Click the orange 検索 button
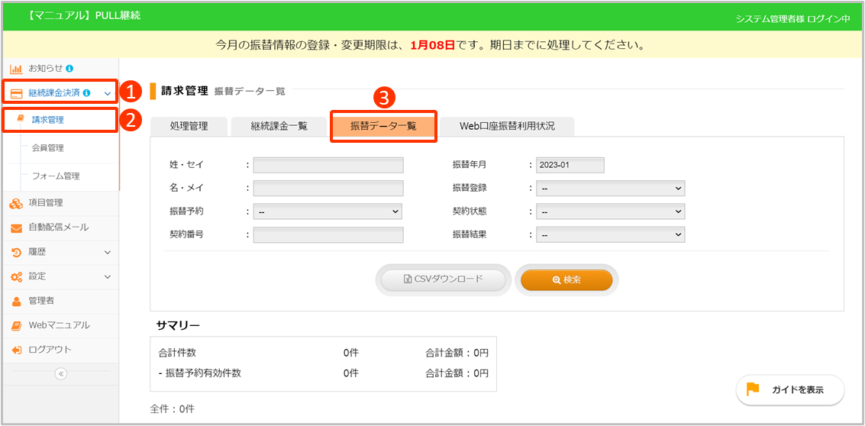Screen dimensions: 865x426 (566, 280)
